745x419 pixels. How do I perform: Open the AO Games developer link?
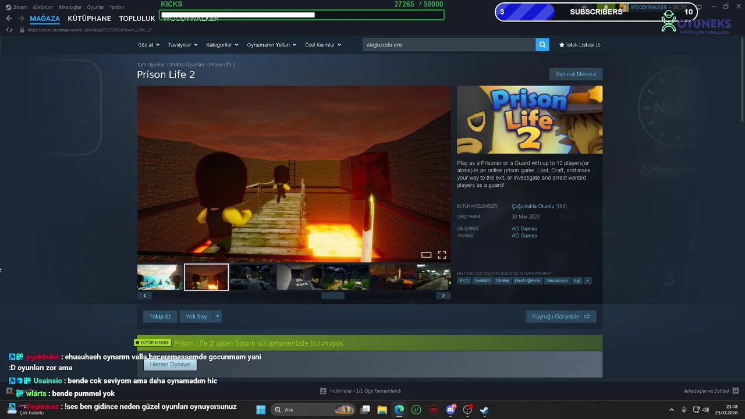point(524,229)
